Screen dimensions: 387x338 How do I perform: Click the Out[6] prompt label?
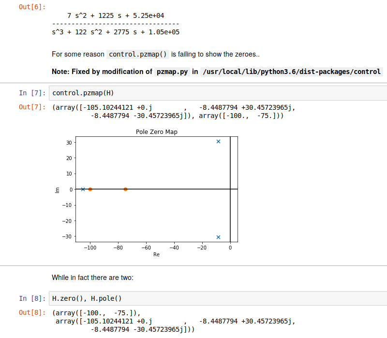32,7
